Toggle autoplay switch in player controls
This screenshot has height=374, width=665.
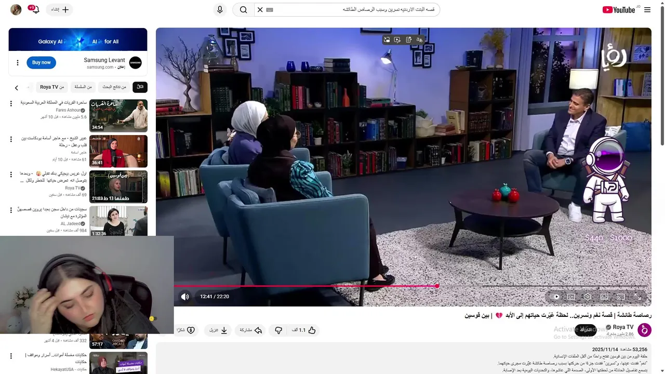click(556, 297)
